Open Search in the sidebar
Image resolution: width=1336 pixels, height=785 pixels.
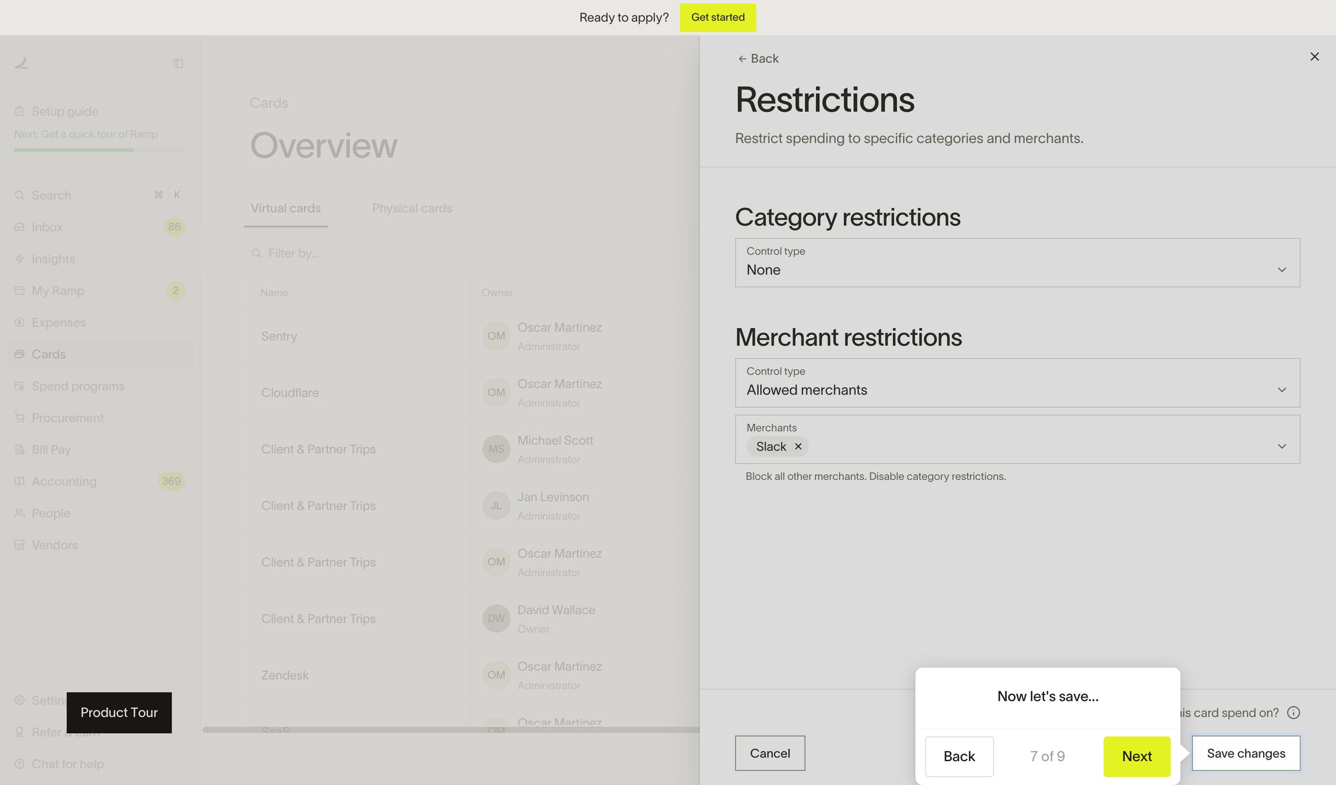pyautogui.click(x=100, y=195)
